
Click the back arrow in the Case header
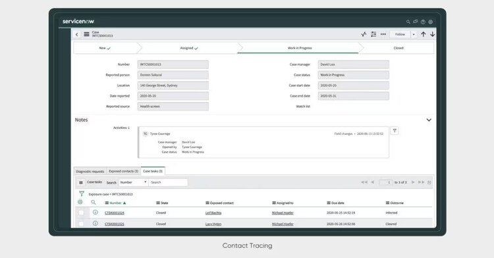tap(76, 34)
